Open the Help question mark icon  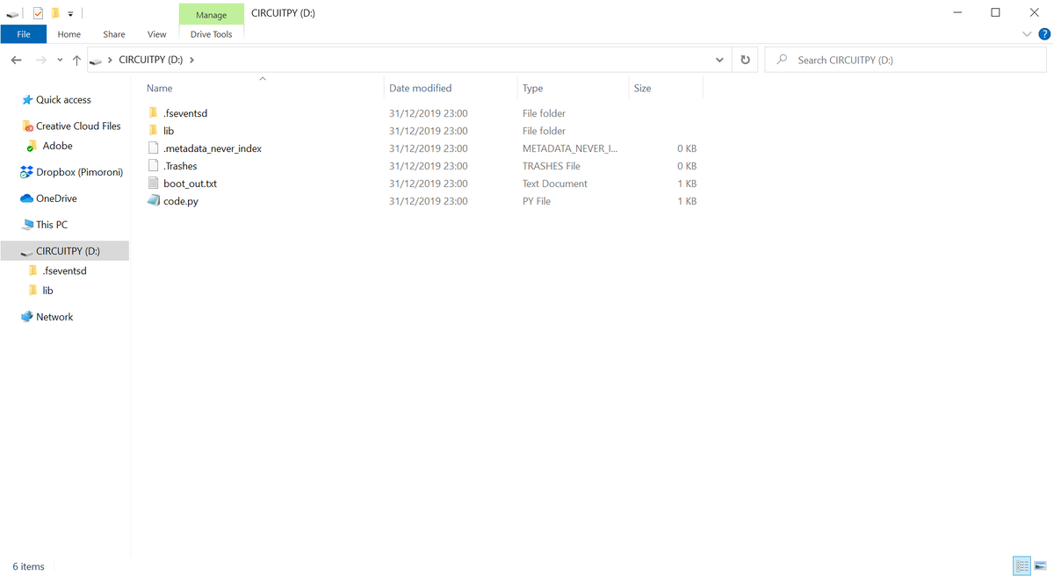(1043, 34)
